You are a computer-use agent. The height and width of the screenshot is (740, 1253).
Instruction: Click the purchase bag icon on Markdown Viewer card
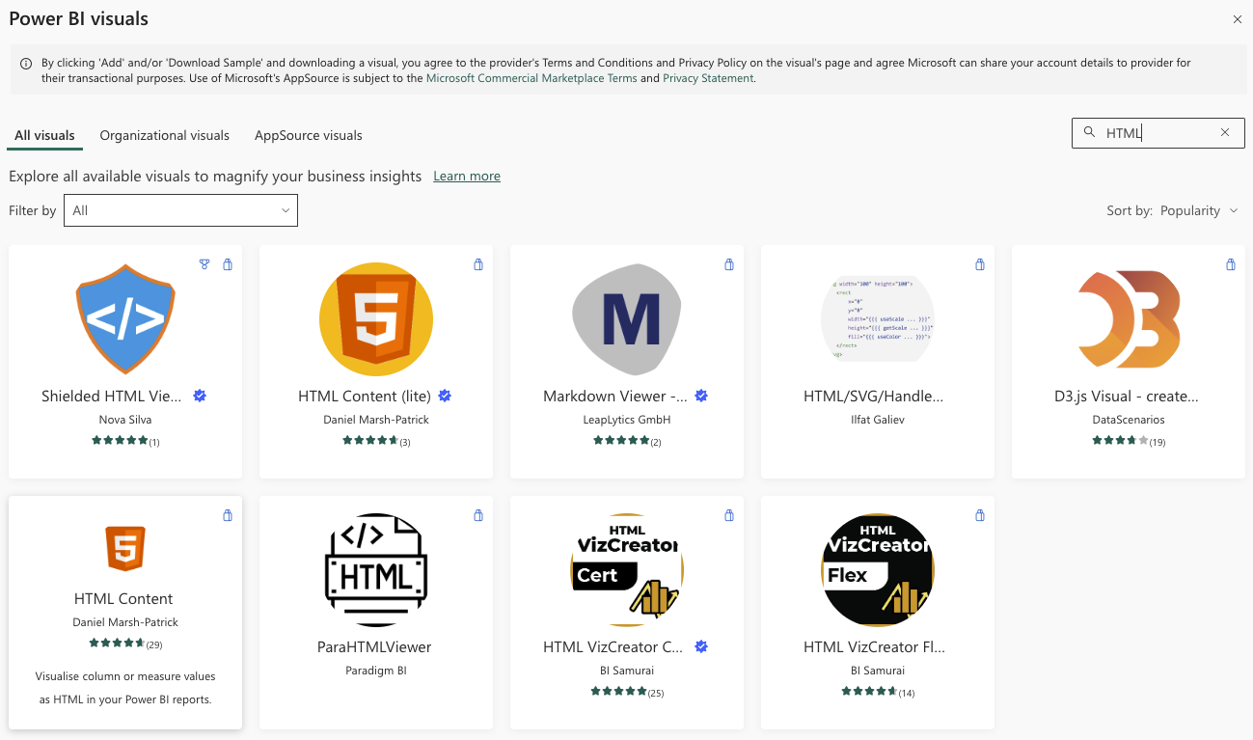coord(729,264)
